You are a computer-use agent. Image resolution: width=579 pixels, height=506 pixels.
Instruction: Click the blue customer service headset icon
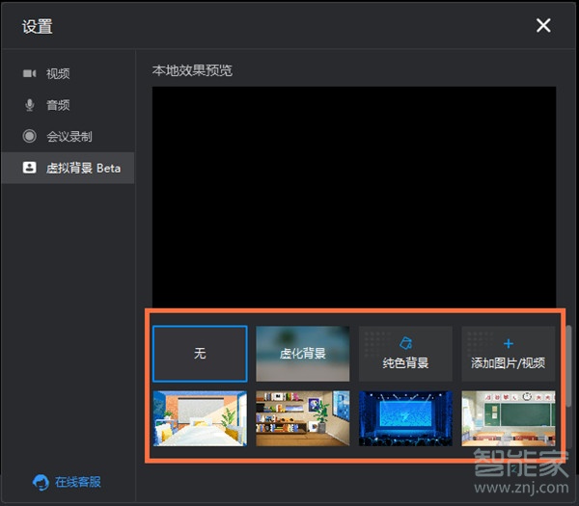tap(41, 482)
